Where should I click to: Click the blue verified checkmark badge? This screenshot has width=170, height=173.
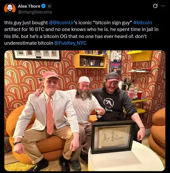coord(44,6)
